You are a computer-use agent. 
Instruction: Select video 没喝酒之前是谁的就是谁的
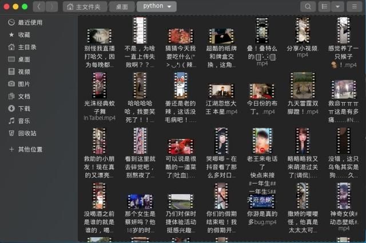(x=99, y=208)
